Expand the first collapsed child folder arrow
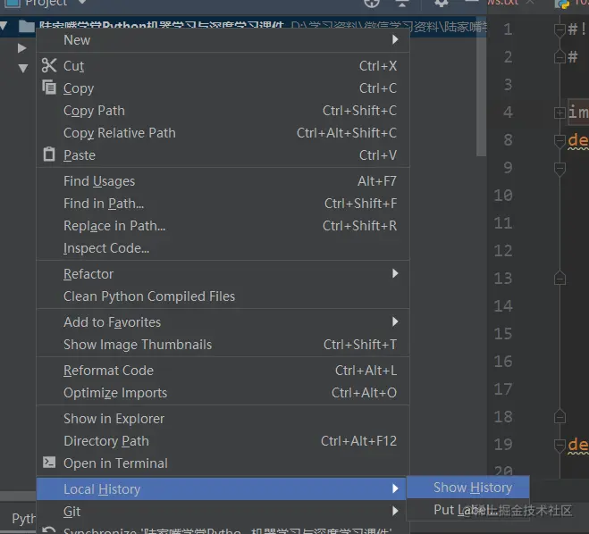The width and height of the screenshot is (589, 534). [22, 48]
